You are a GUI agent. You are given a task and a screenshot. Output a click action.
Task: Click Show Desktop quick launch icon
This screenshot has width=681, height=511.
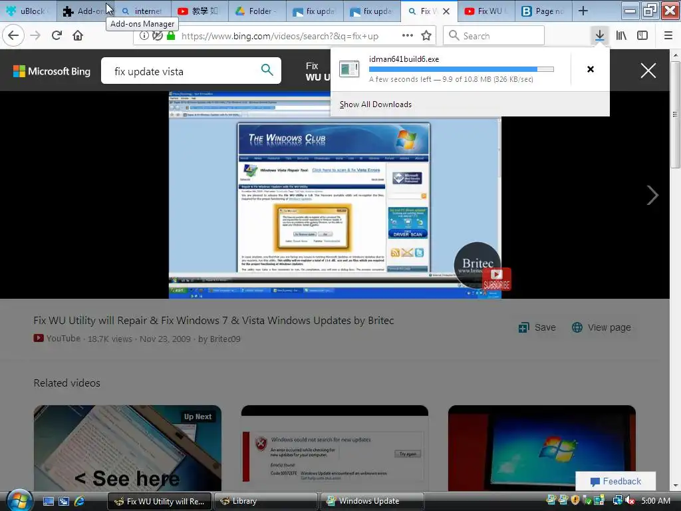pyautogui.click(x=48, y=501)
